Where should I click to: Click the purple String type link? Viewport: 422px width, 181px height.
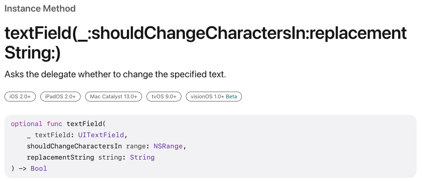(x=142, y=157)
